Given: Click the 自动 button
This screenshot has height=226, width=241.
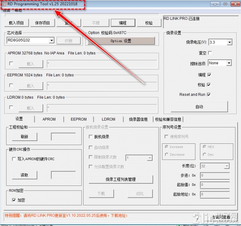Looking at the screenshot, I should pyautogui.click(x=199, y=107).
